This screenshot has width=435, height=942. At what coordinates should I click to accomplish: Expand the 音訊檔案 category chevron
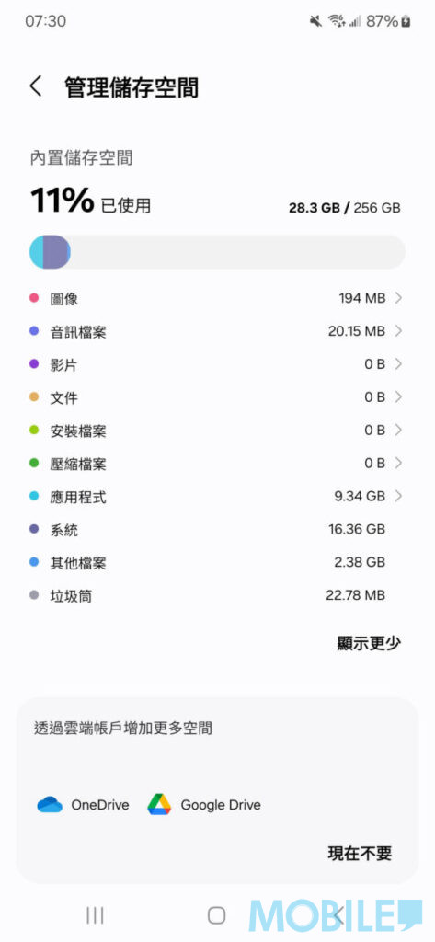click(x=397, y=330)
